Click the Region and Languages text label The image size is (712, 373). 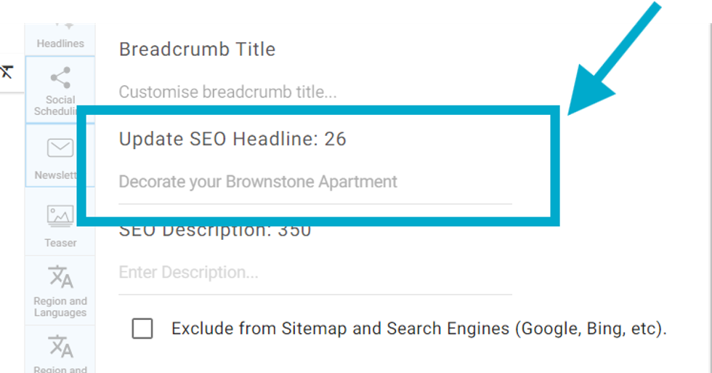(x=60, y=307)
